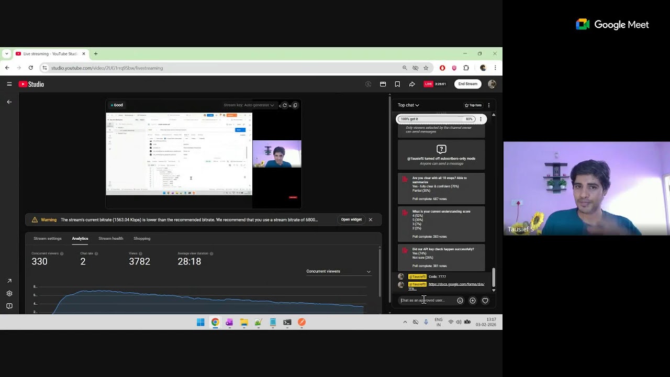This screenshot has height=377, width=670.
Task: Go back using Studio's left back arrow
Action: tap(9, 102)
